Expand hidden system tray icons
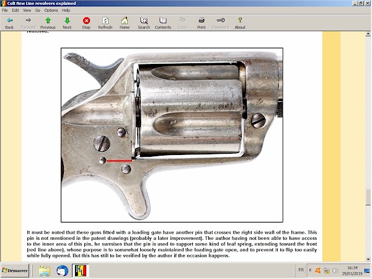Viewport: 372px width, 279px height. (310, 270)
